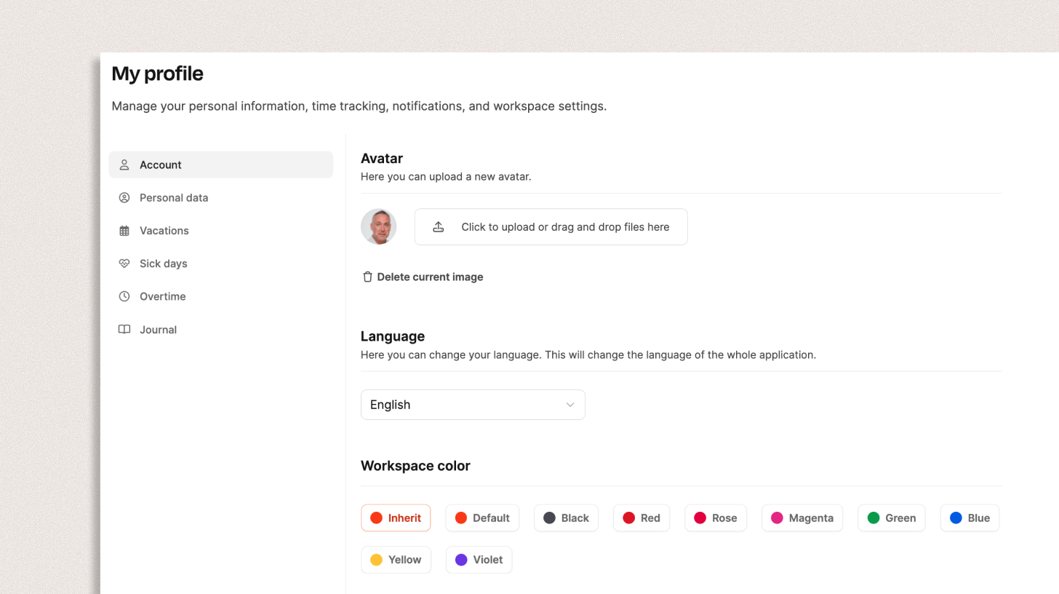1059x594 pixels.
Task: Select the Default workspace color
Action: 482,518
